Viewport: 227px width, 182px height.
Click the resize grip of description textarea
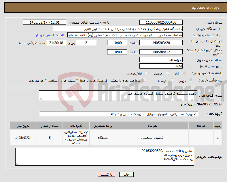coord(40,99)
